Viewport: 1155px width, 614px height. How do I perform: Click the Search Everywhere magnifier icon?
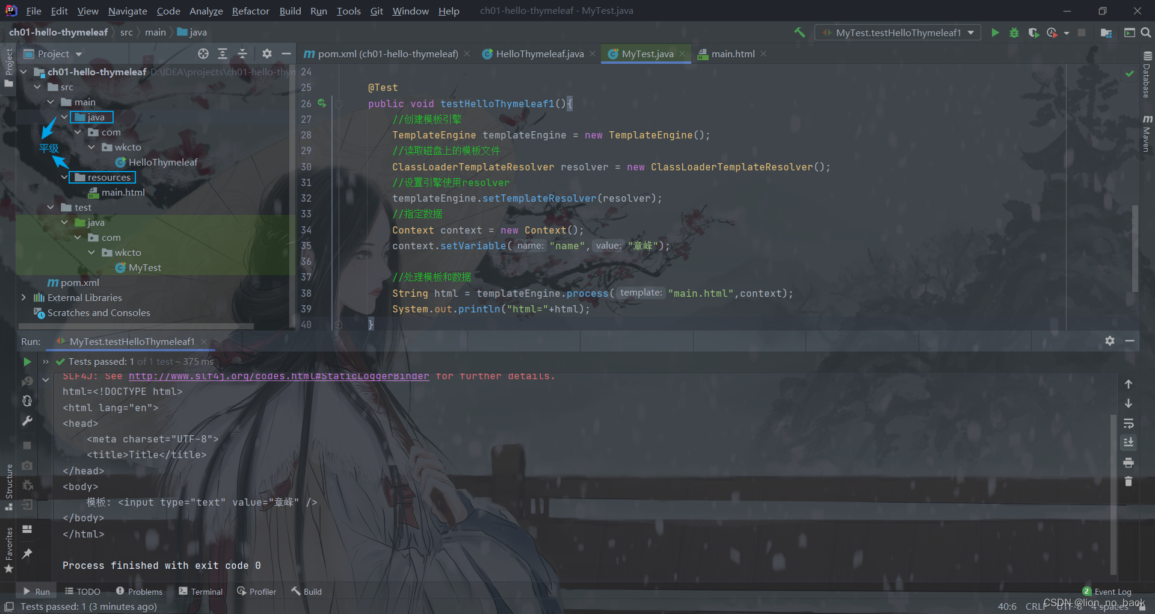pos(1146,33)
